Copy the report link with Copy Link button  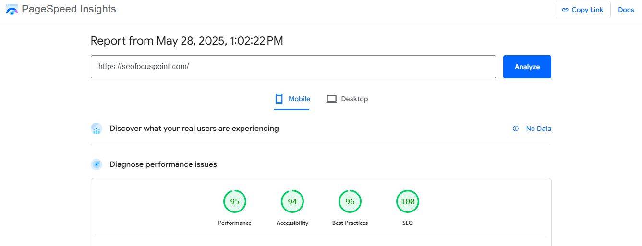(x=583, y=10)
